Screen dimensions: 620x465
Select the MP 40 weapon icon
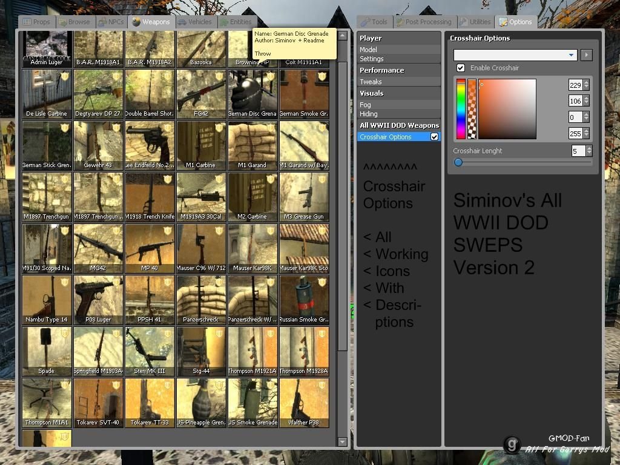[150, 248]
